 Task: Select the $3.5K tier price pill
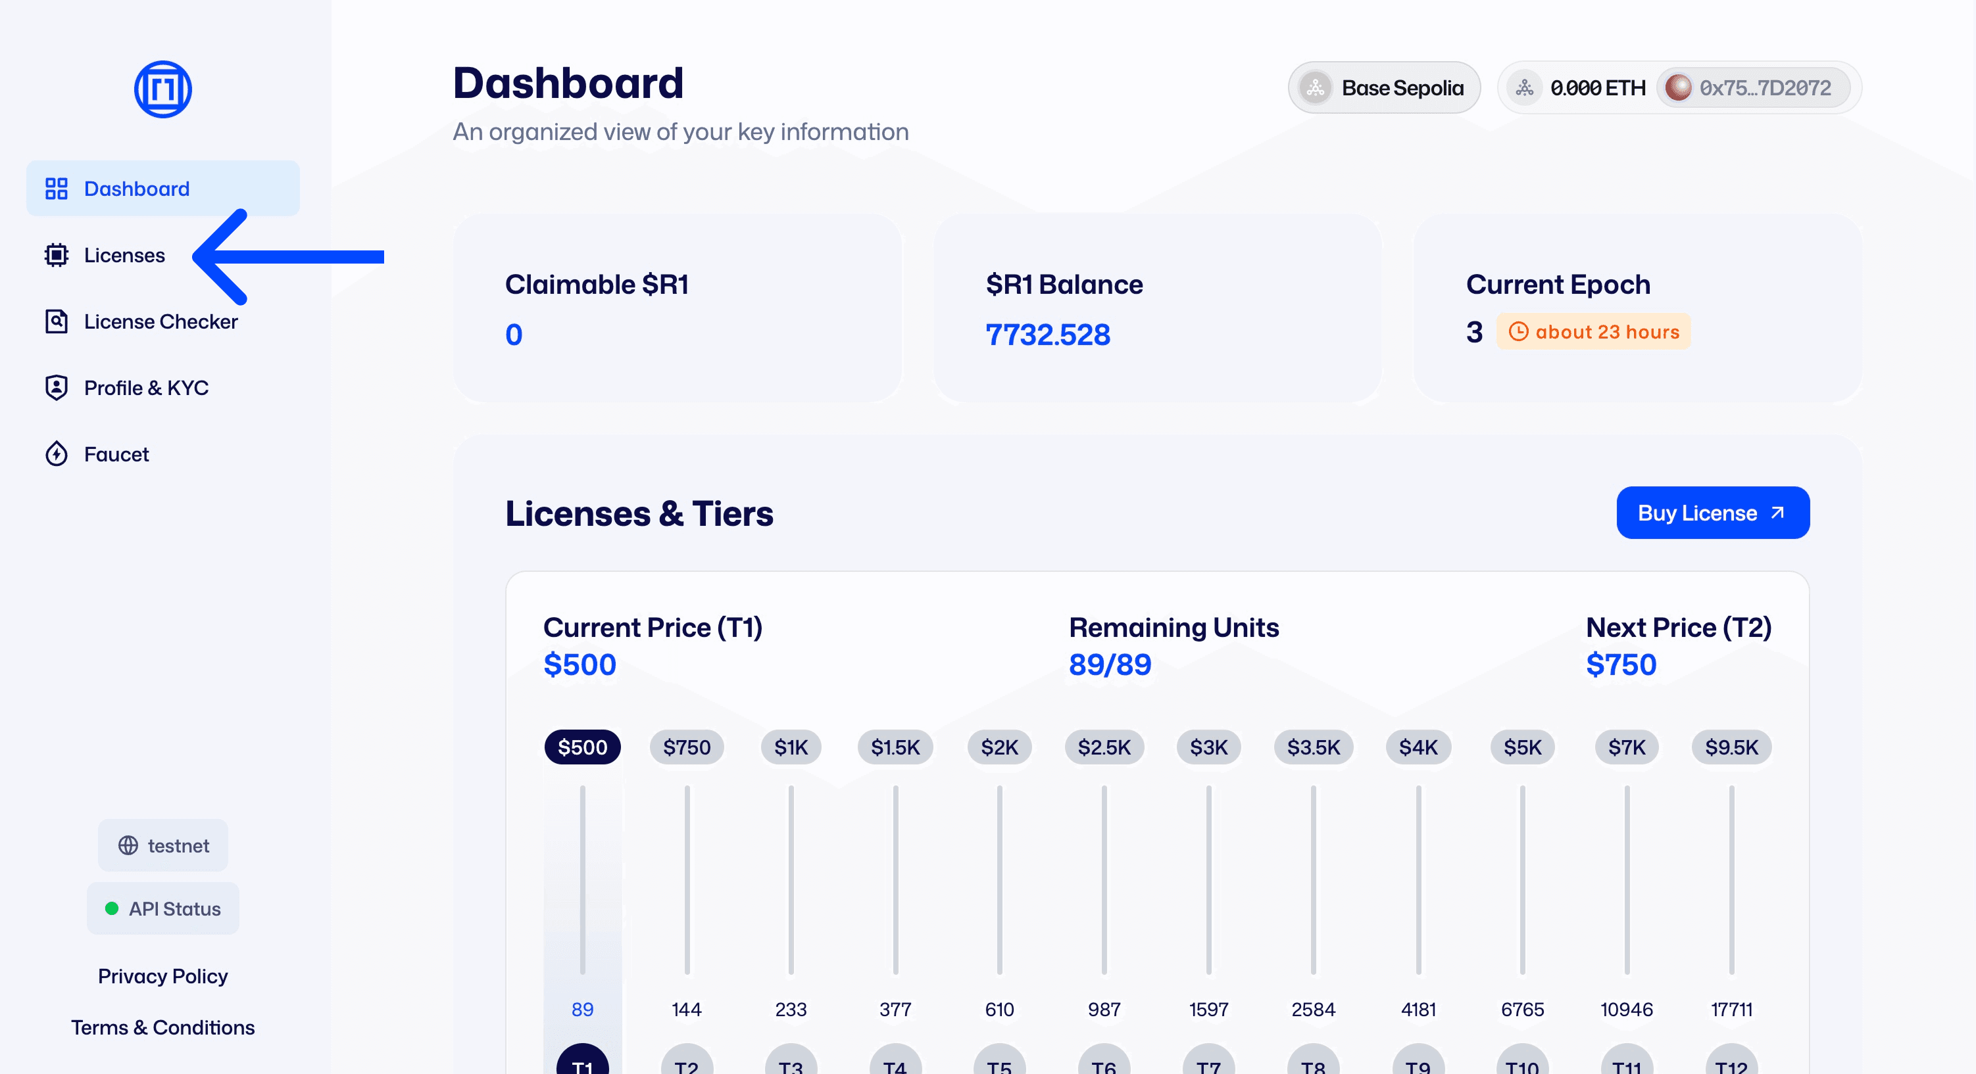click(1313, 747)
